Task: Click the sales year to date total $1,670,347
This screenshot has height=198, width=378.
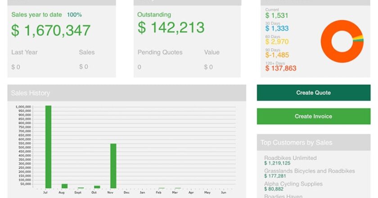Action: point(51,31)
